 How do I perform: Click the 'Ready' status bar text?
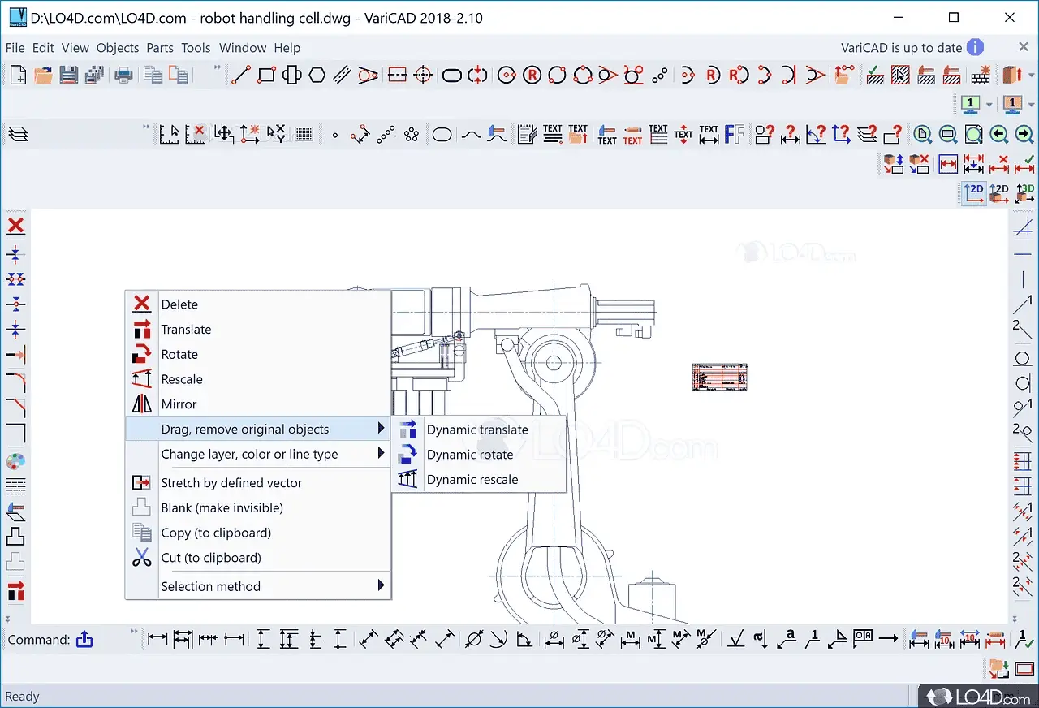click(22, 696)
